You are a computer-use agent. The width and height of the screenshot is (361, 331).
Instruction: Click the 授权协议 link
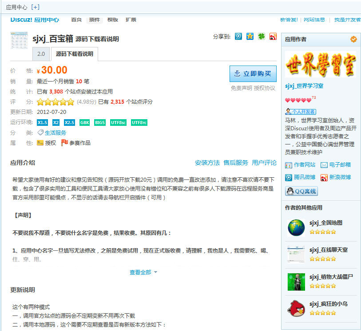coord(265,88)
